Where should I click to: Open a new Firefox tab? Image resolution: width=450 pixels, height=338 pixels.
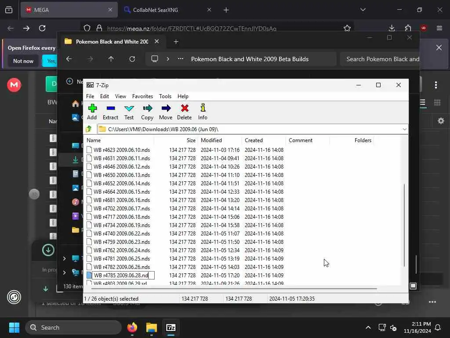point(226,10)
